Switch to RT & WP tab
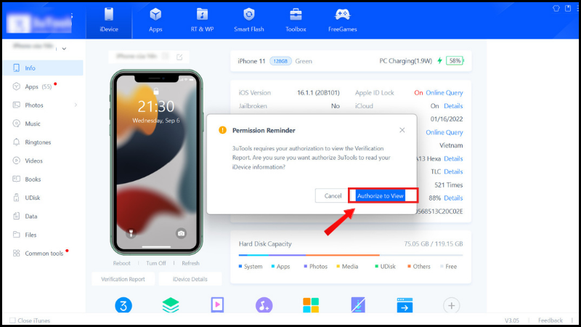This screenshot has height=327, width=581. (x=202, y=21)
